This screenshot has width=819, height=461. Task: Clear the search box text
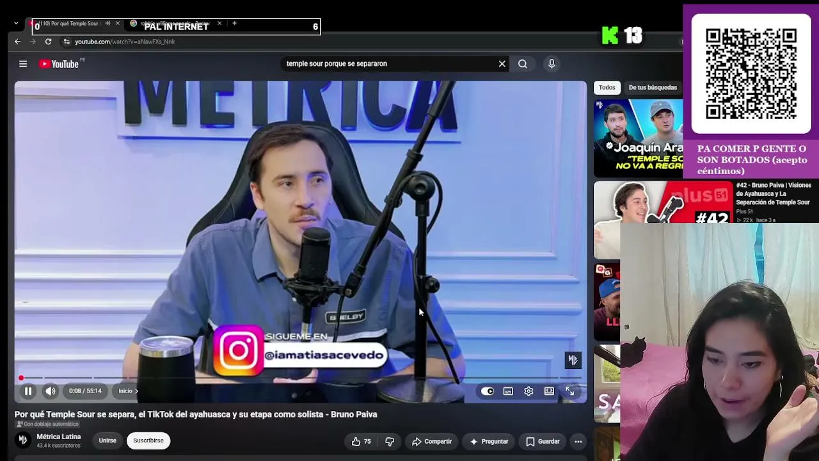point(502,63)
